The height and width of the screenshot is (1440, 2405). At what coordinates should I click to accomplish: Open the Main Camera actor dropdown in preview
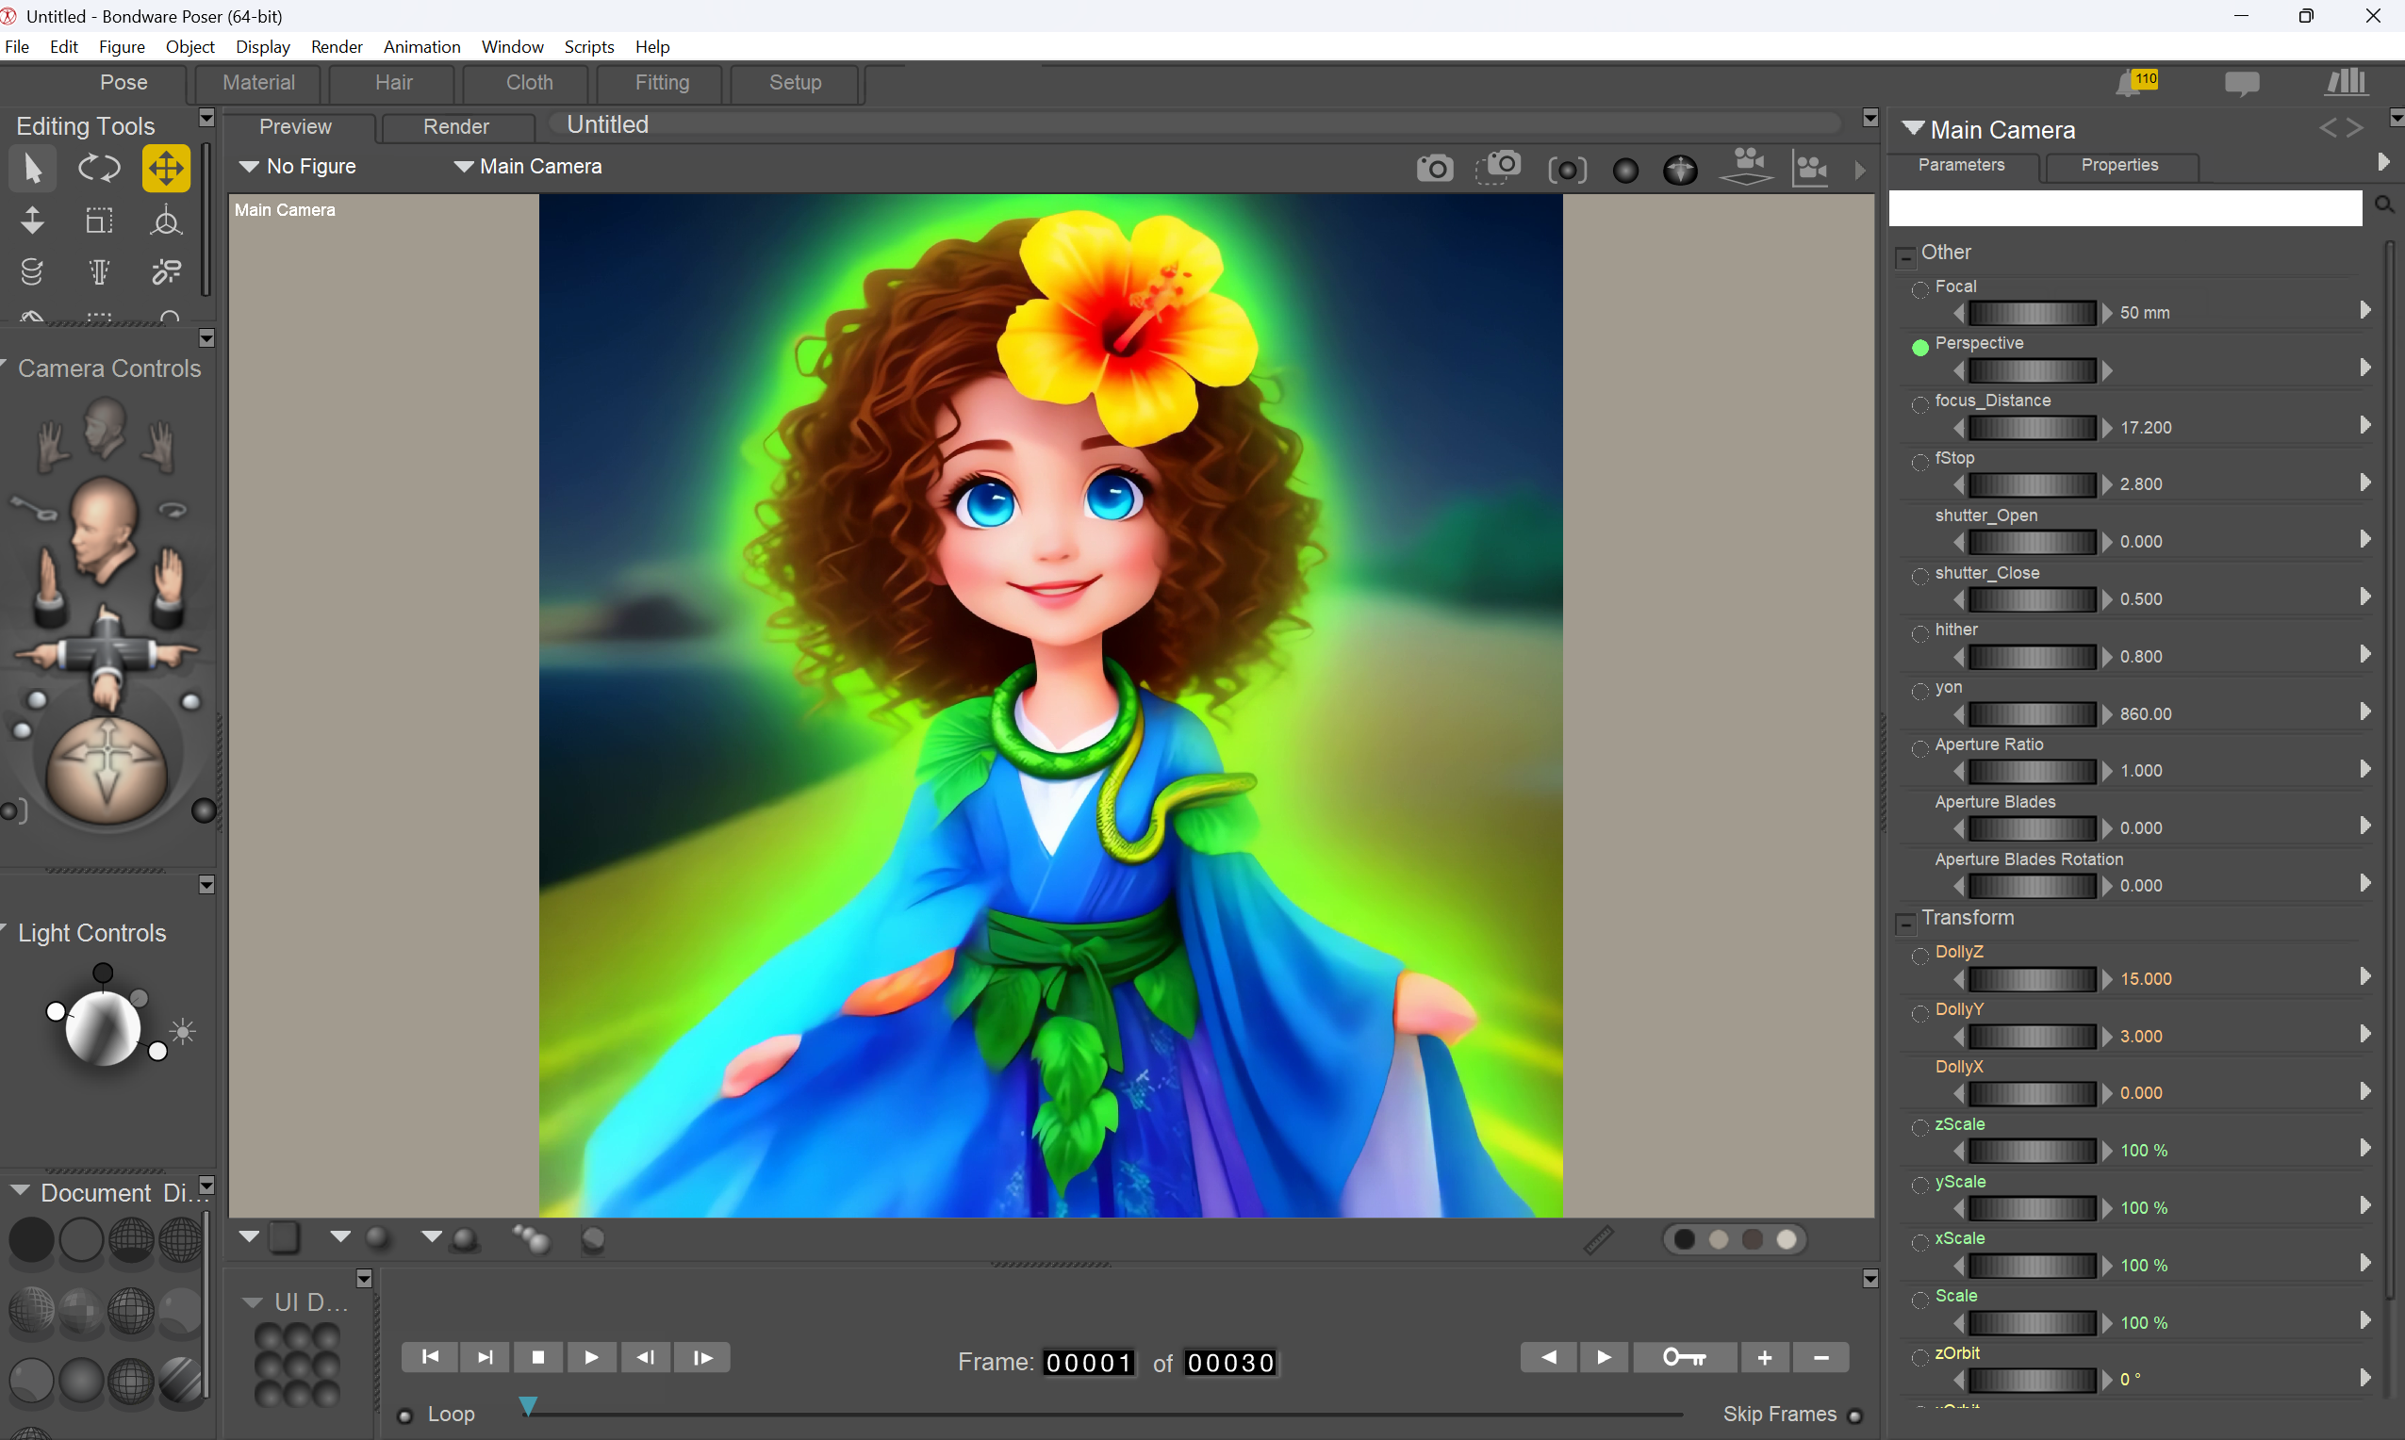click(528, 166)
